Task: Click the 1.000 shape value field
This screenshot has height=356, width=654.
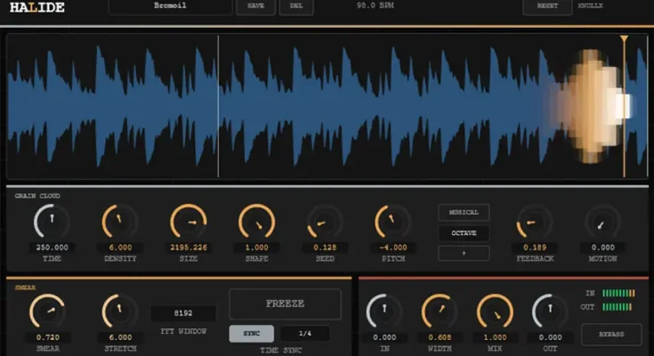Action: point(256,247)
